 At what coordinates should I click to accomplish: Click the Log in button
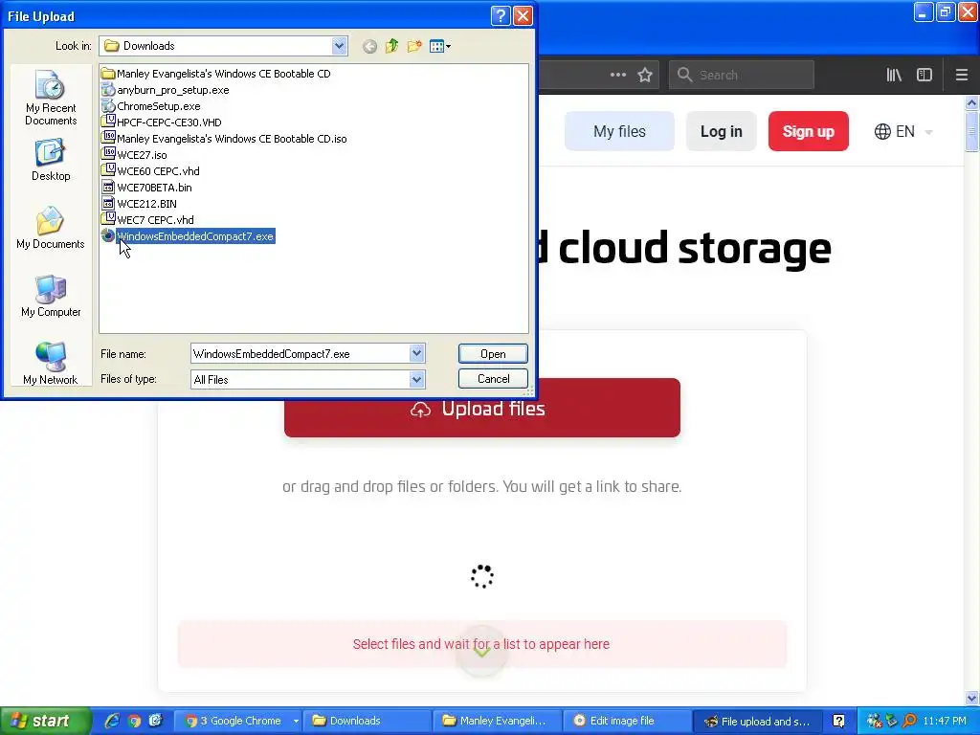pyautogui.click(x=722, y=131)
